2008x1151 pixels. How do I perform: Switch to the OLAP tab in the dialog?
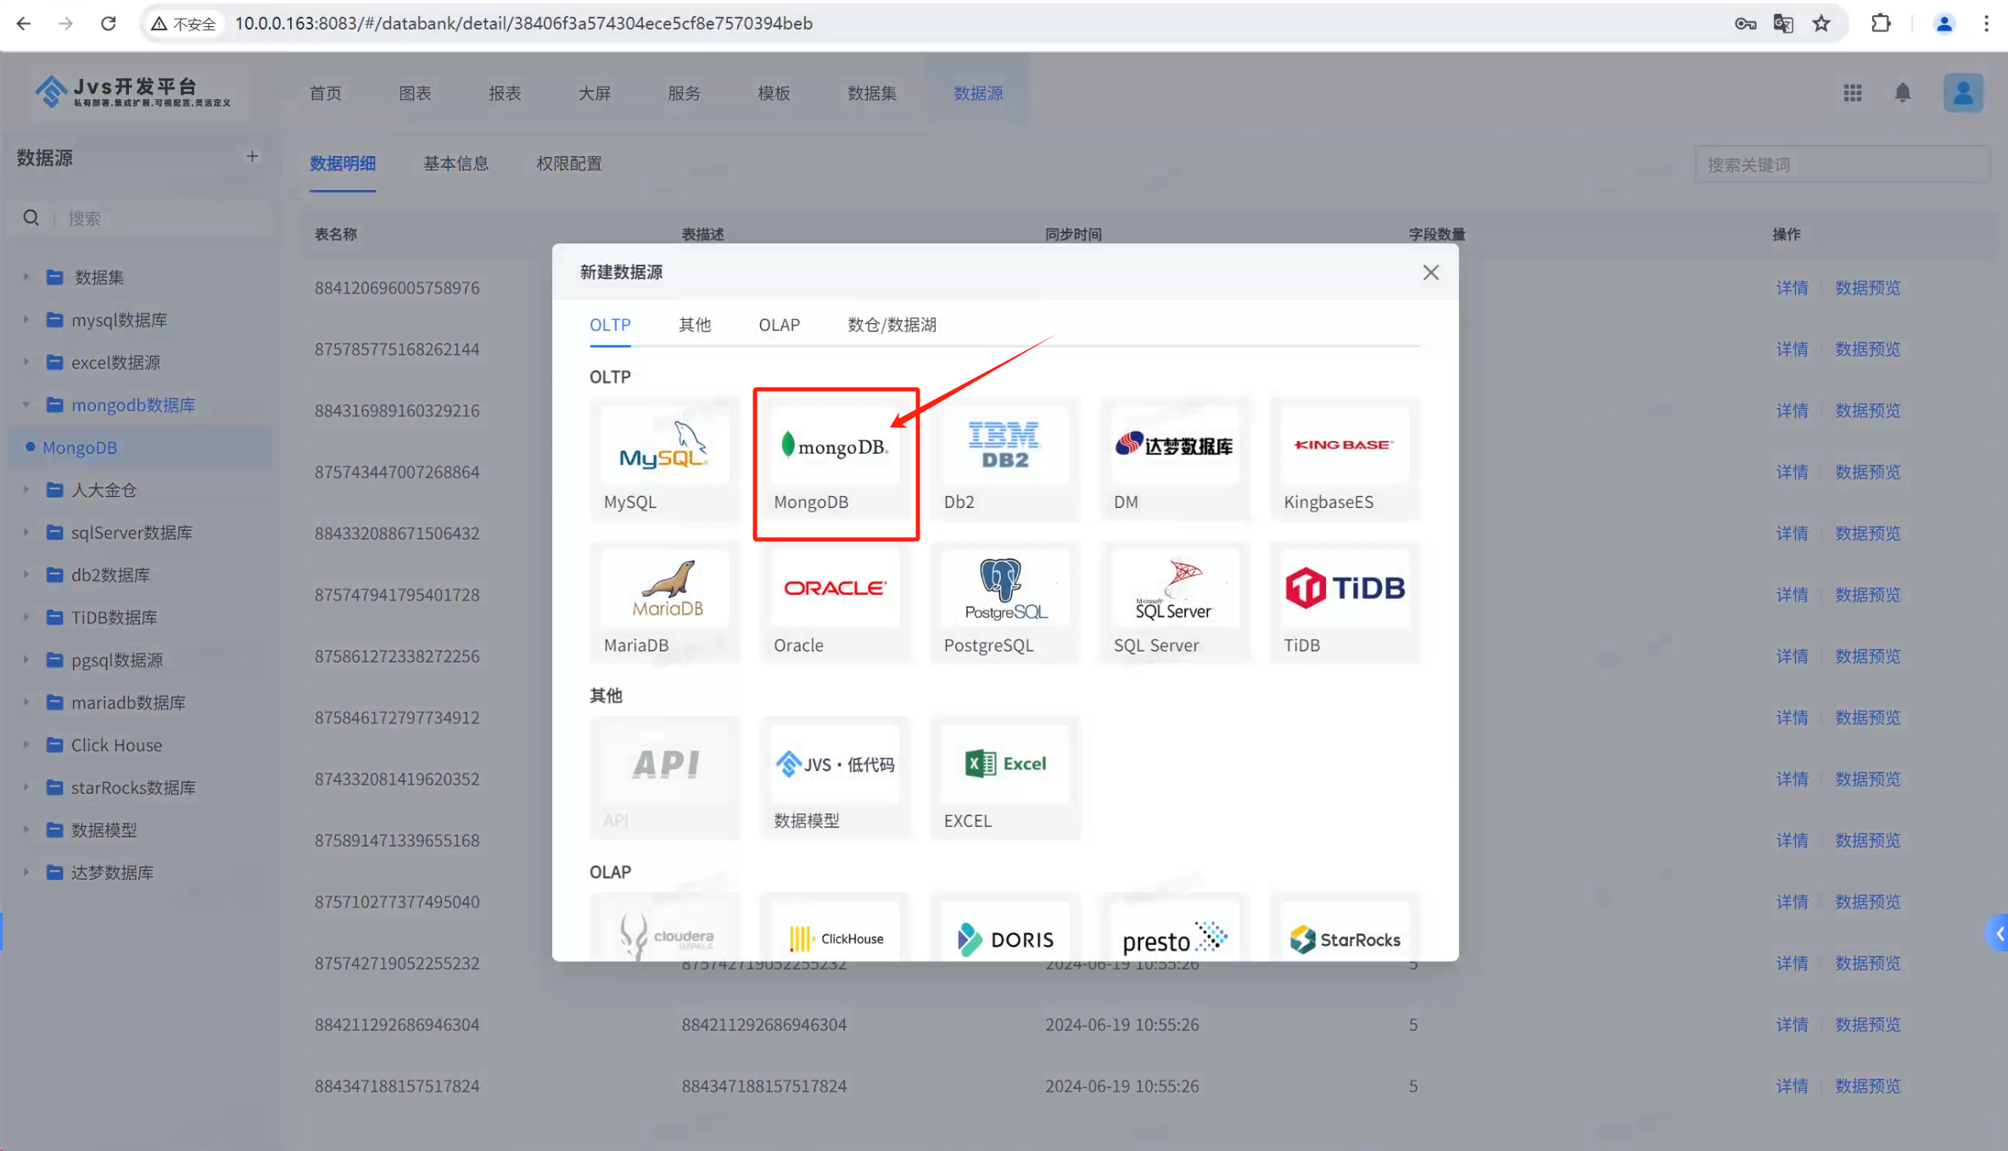pos(779,325)
